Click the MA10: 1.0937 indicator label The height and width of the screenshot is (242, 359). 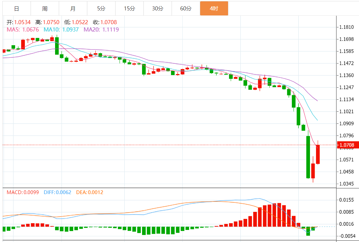61,29
